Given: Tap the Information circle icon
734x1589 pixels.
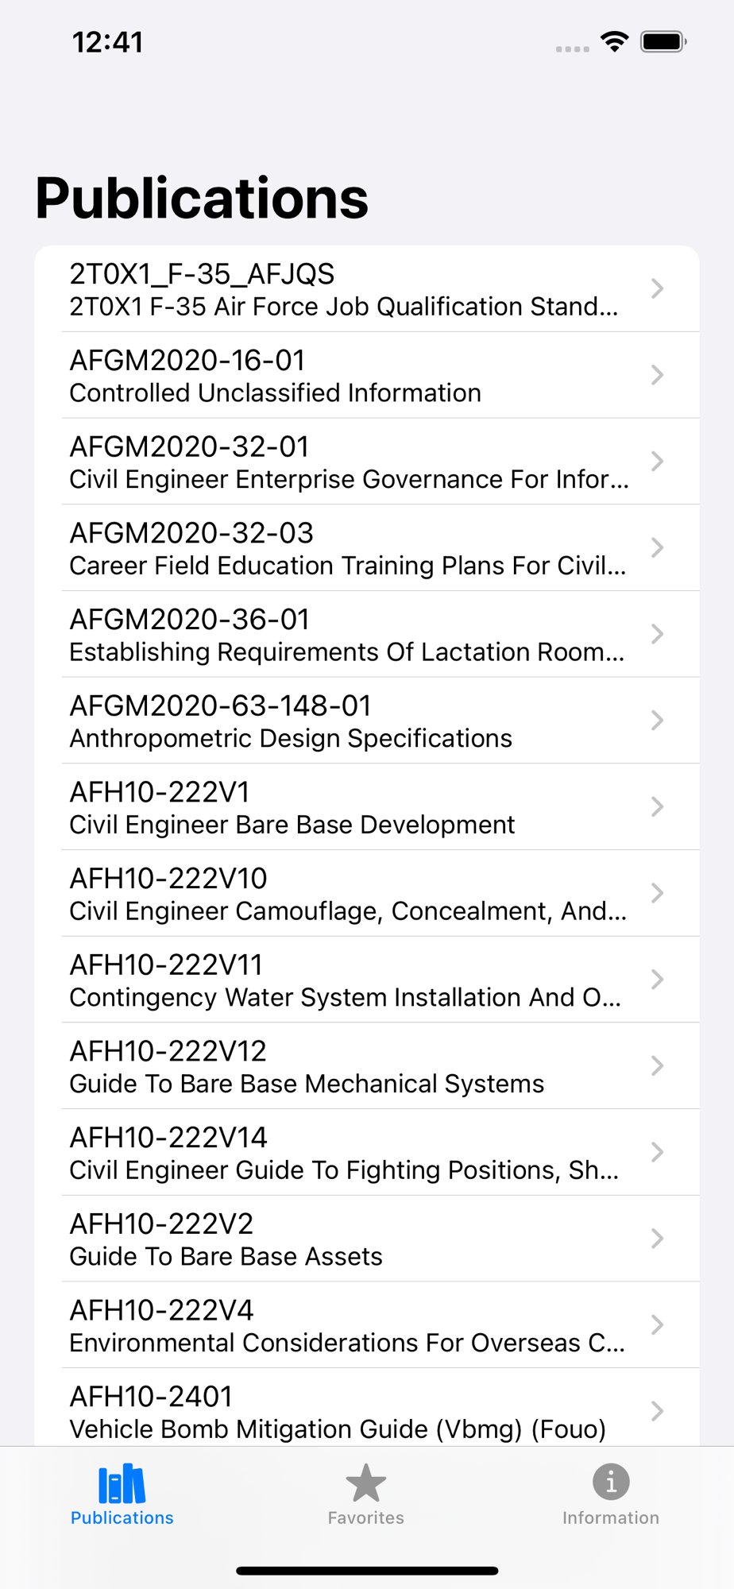Looking at the screenshot, I should [610, 1482].
